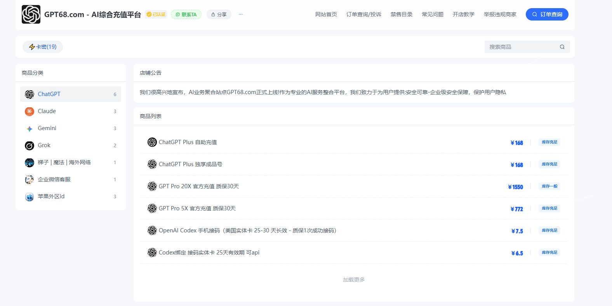This screenshot has width=612, height=306.
Task: Click 加载更多 to load more products
Action: tap(354, 280)
